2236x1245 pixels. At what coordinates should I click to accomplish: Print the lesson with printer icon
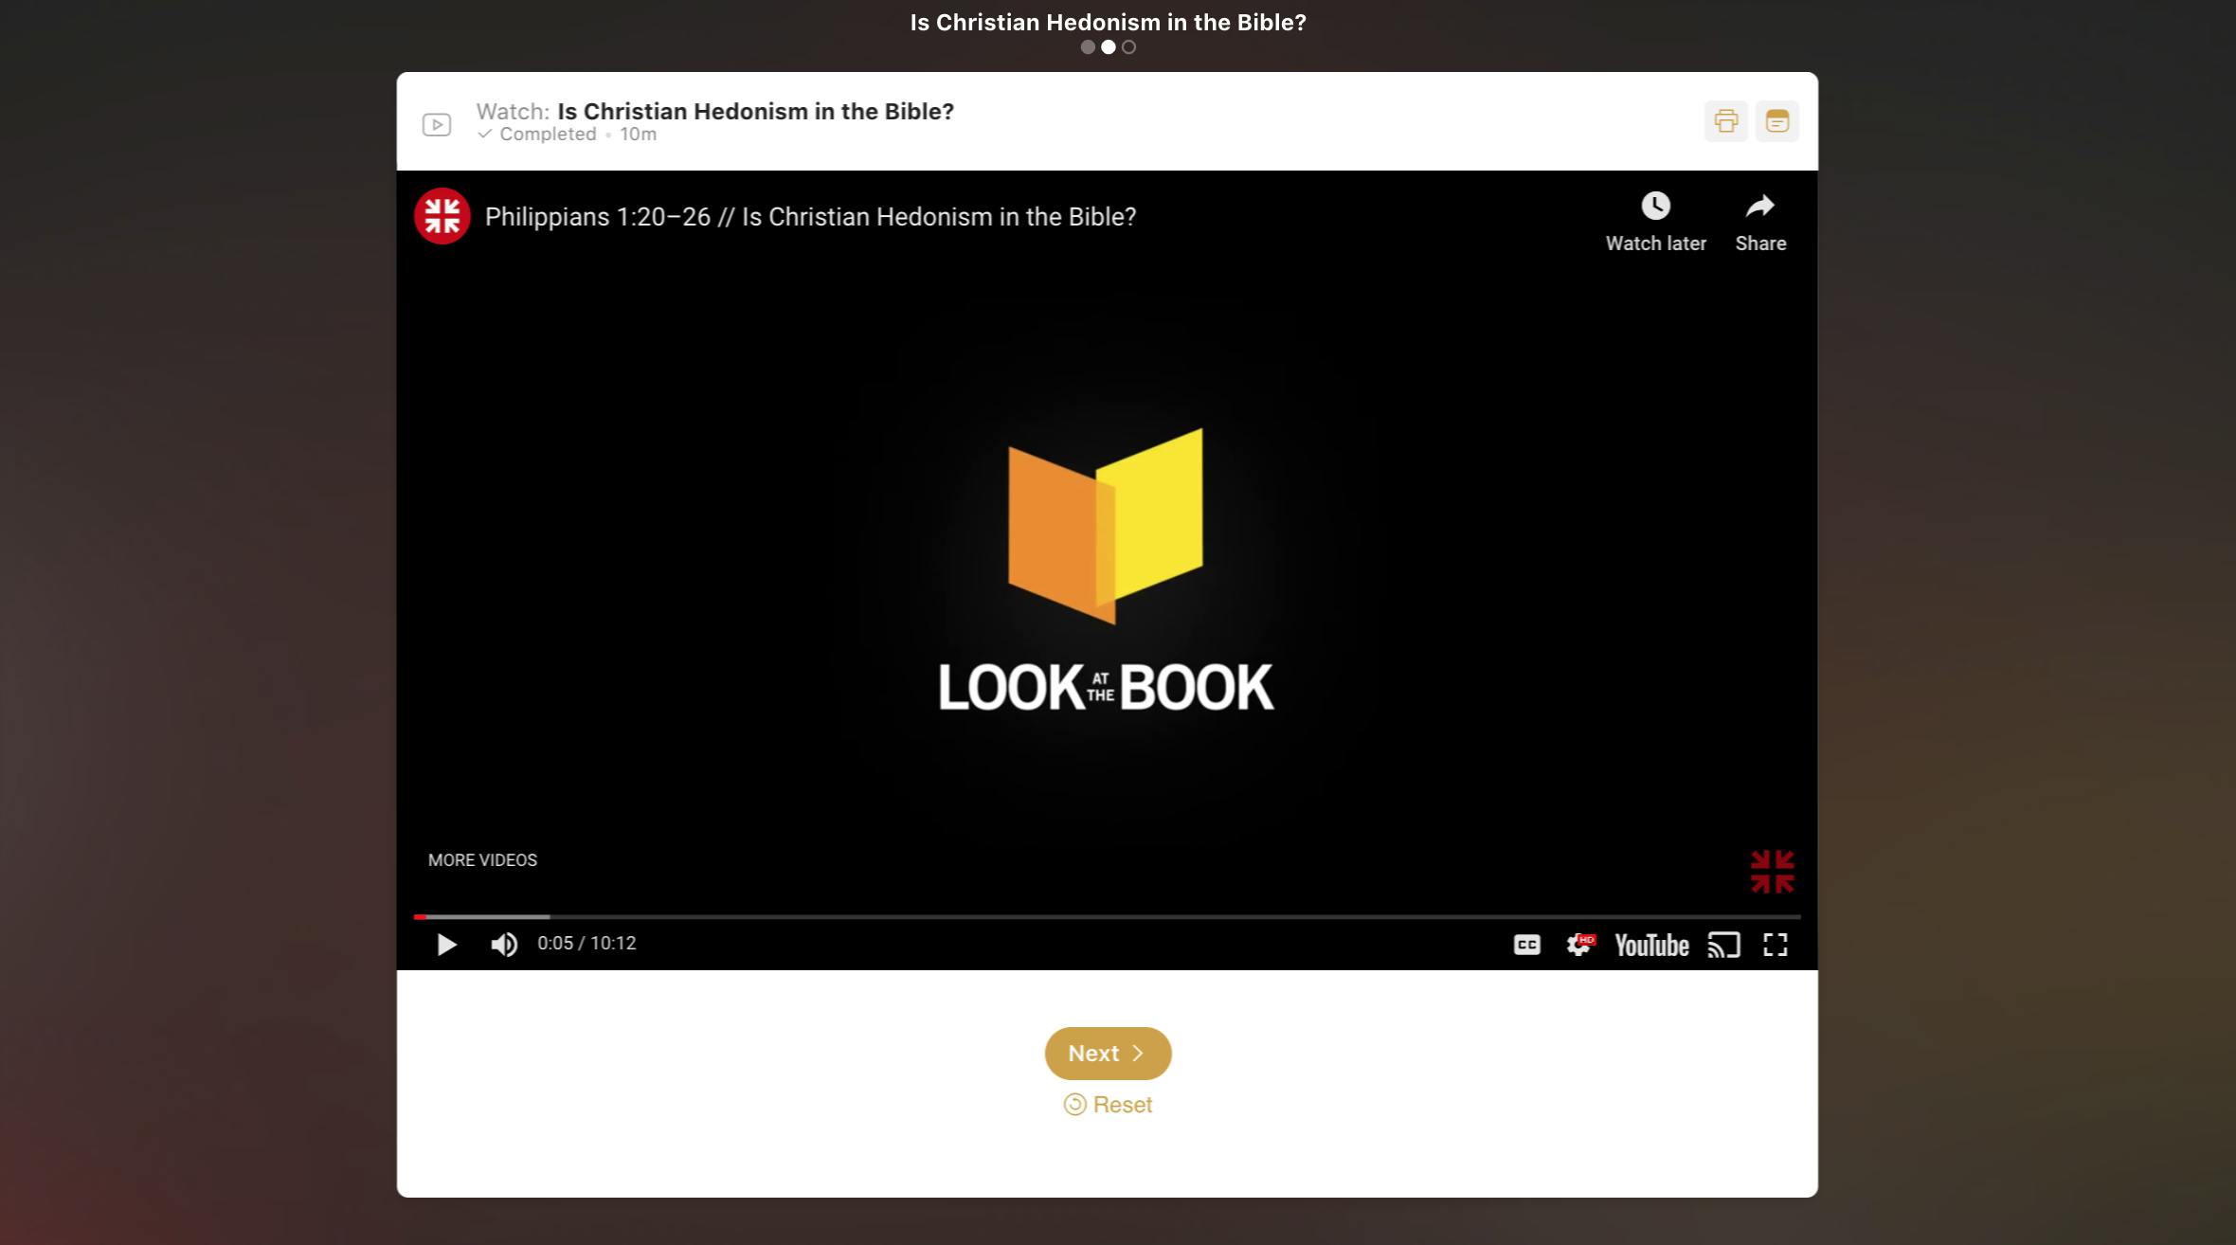1725,121
